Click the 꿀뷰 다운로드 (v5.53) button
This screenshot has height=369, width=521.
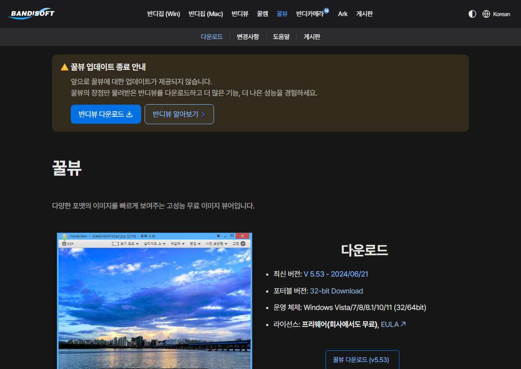click(363, 360)
